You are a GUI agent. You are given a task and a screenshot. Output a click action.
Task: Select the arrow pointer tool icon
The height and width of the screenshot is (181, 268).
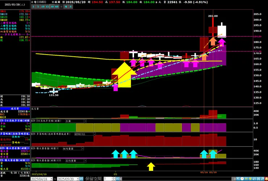[x=238, y=179]
